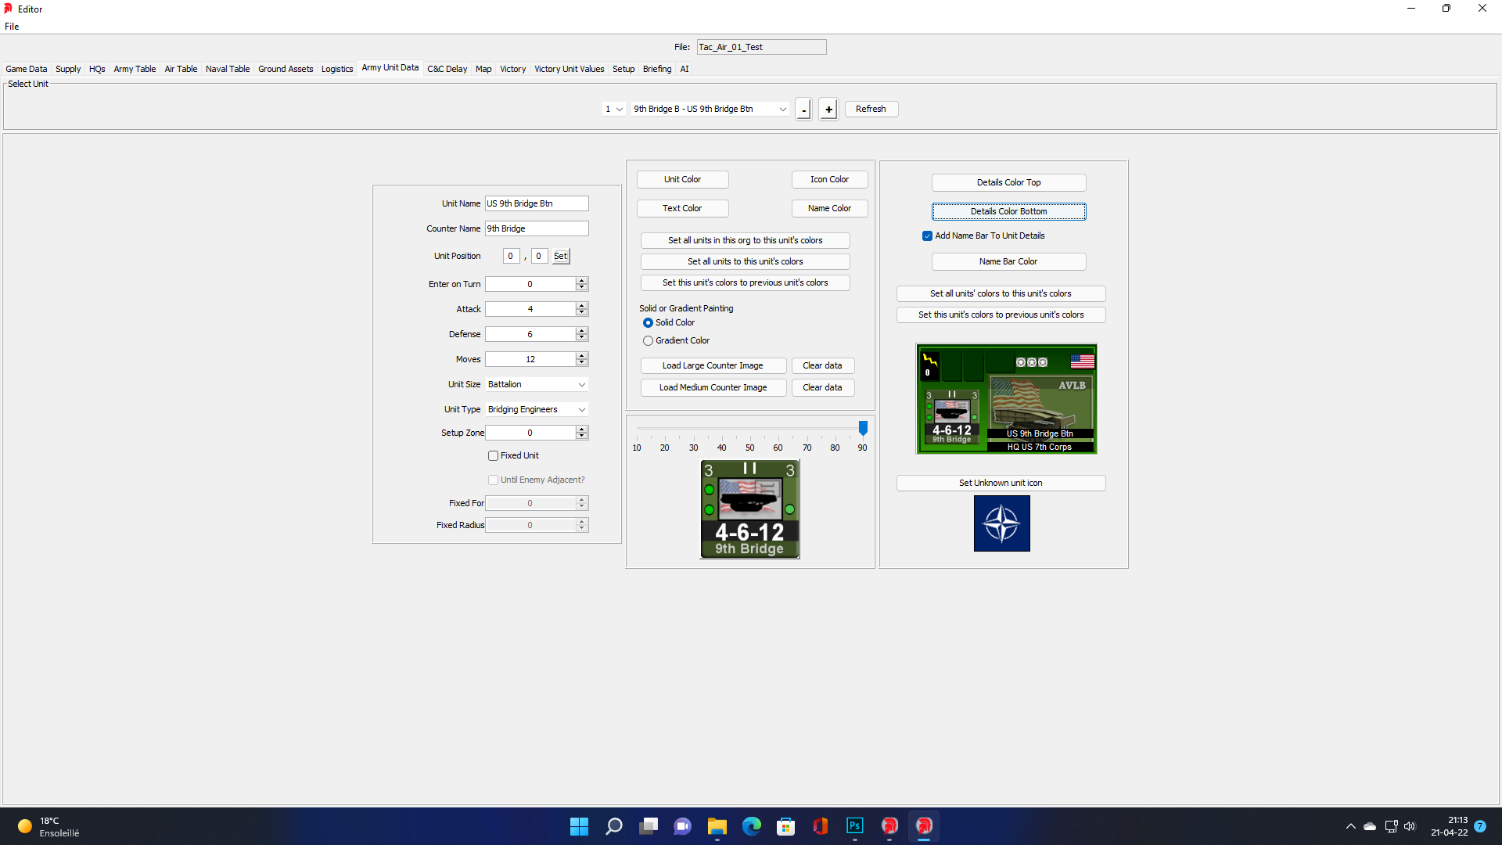Click the File name field

tap(761, 47)
